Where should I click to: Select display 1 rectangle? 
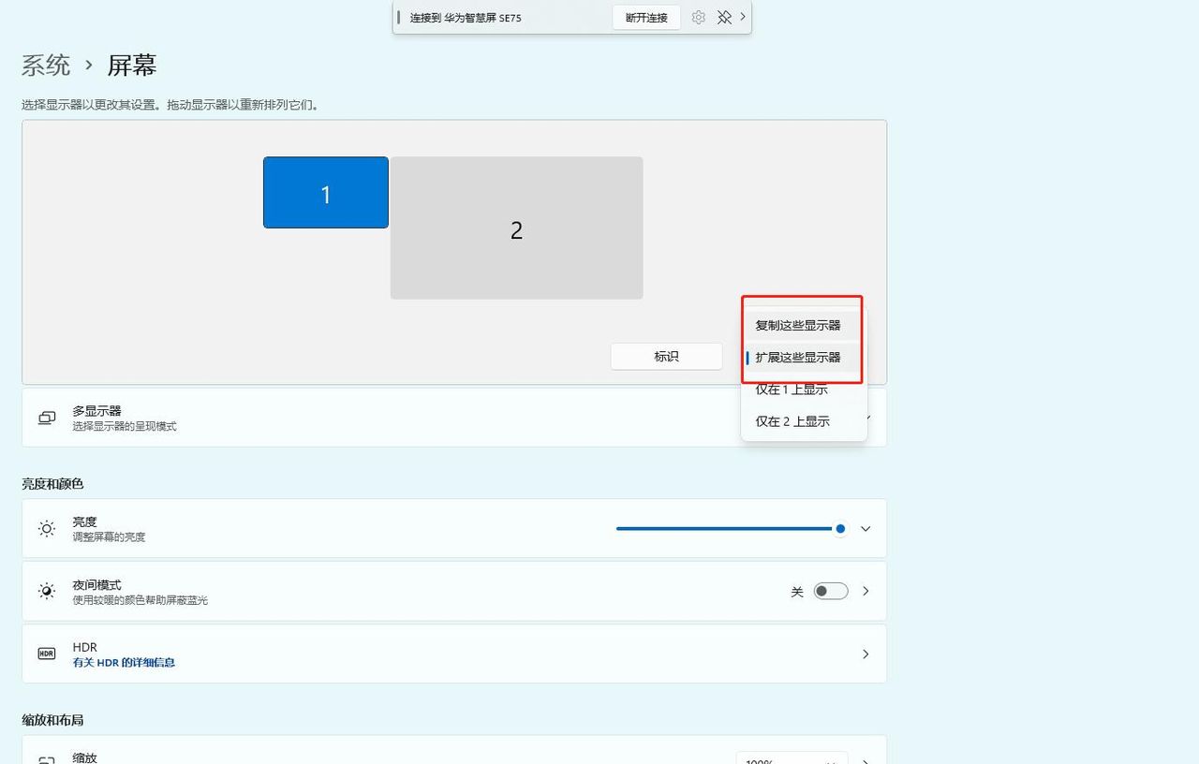click(x=326, y=192)
